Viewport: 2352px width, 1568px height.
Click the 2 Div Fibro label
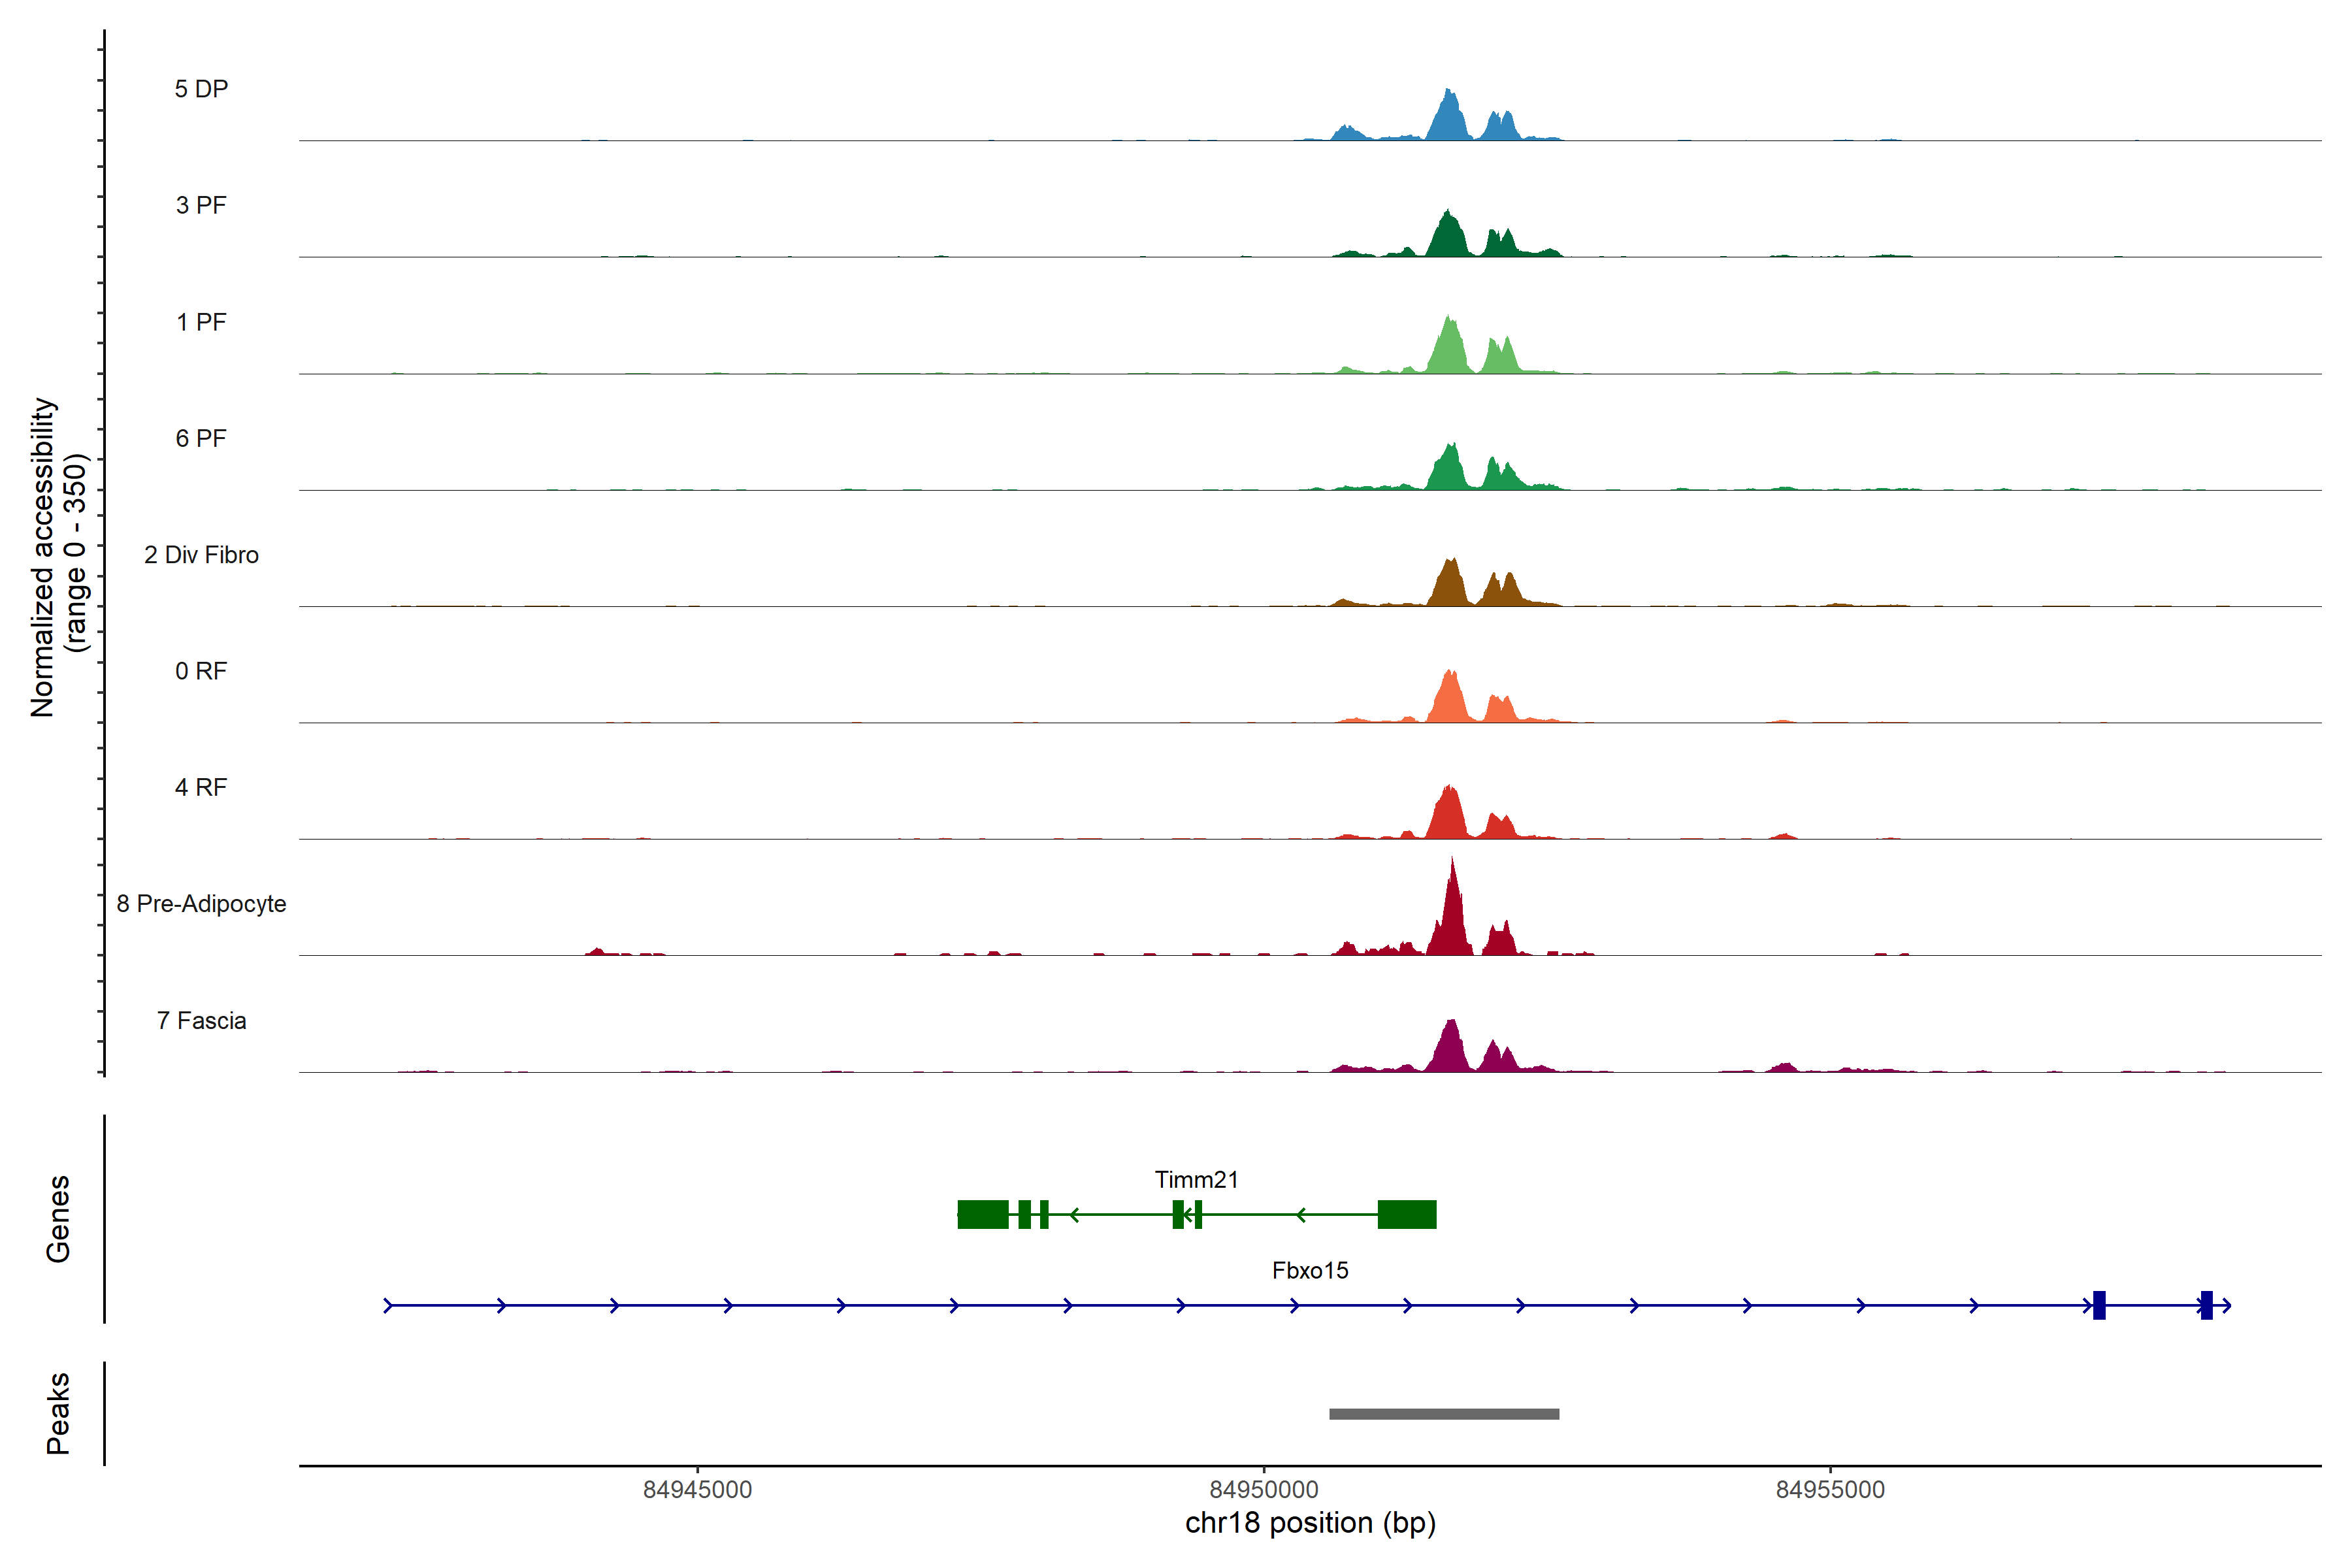(x=201, y=555)
